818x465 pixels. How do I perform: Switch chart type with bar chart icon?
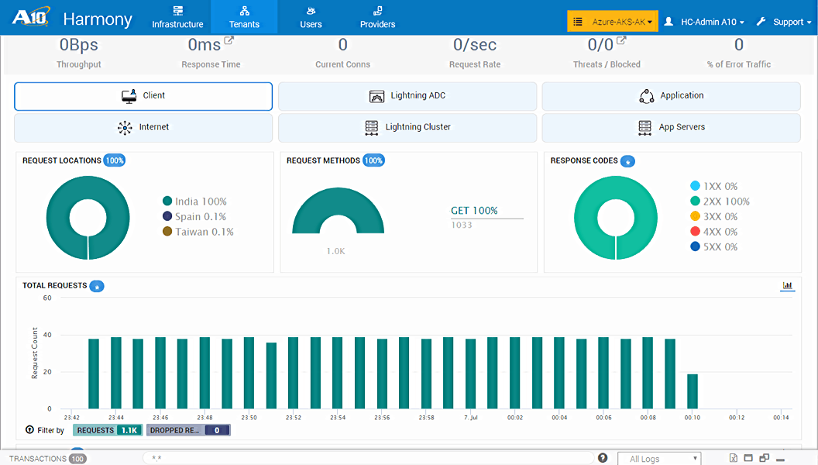[x=787, y=285]
